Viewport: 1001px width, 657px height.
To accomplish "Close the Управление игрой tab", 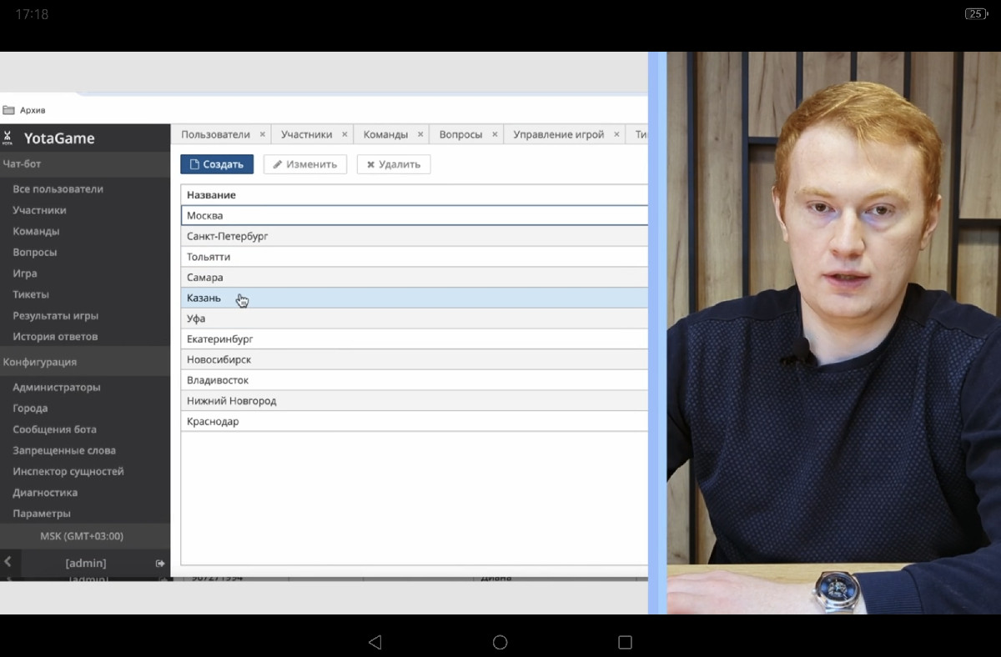I will (616, 134).
